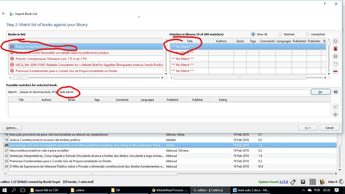
Task: Open the Options... button
Action: (x=12, y=128)
